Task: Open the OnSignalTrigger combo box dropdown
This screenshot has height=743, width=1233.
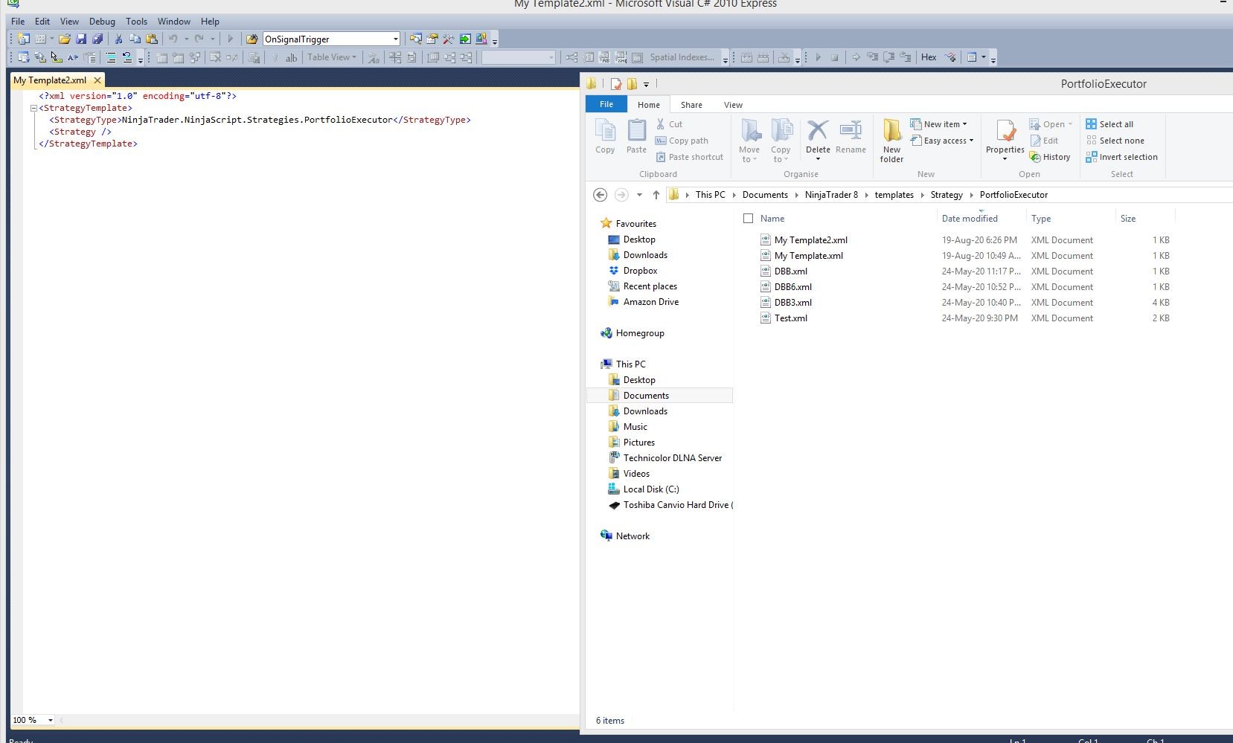Action: point(395,39)
